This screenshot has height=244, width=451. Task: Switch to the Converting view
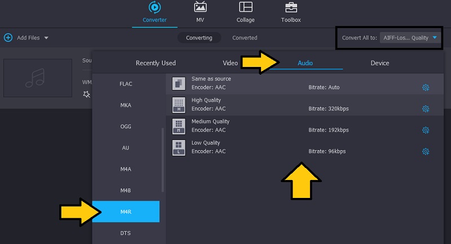199,38
